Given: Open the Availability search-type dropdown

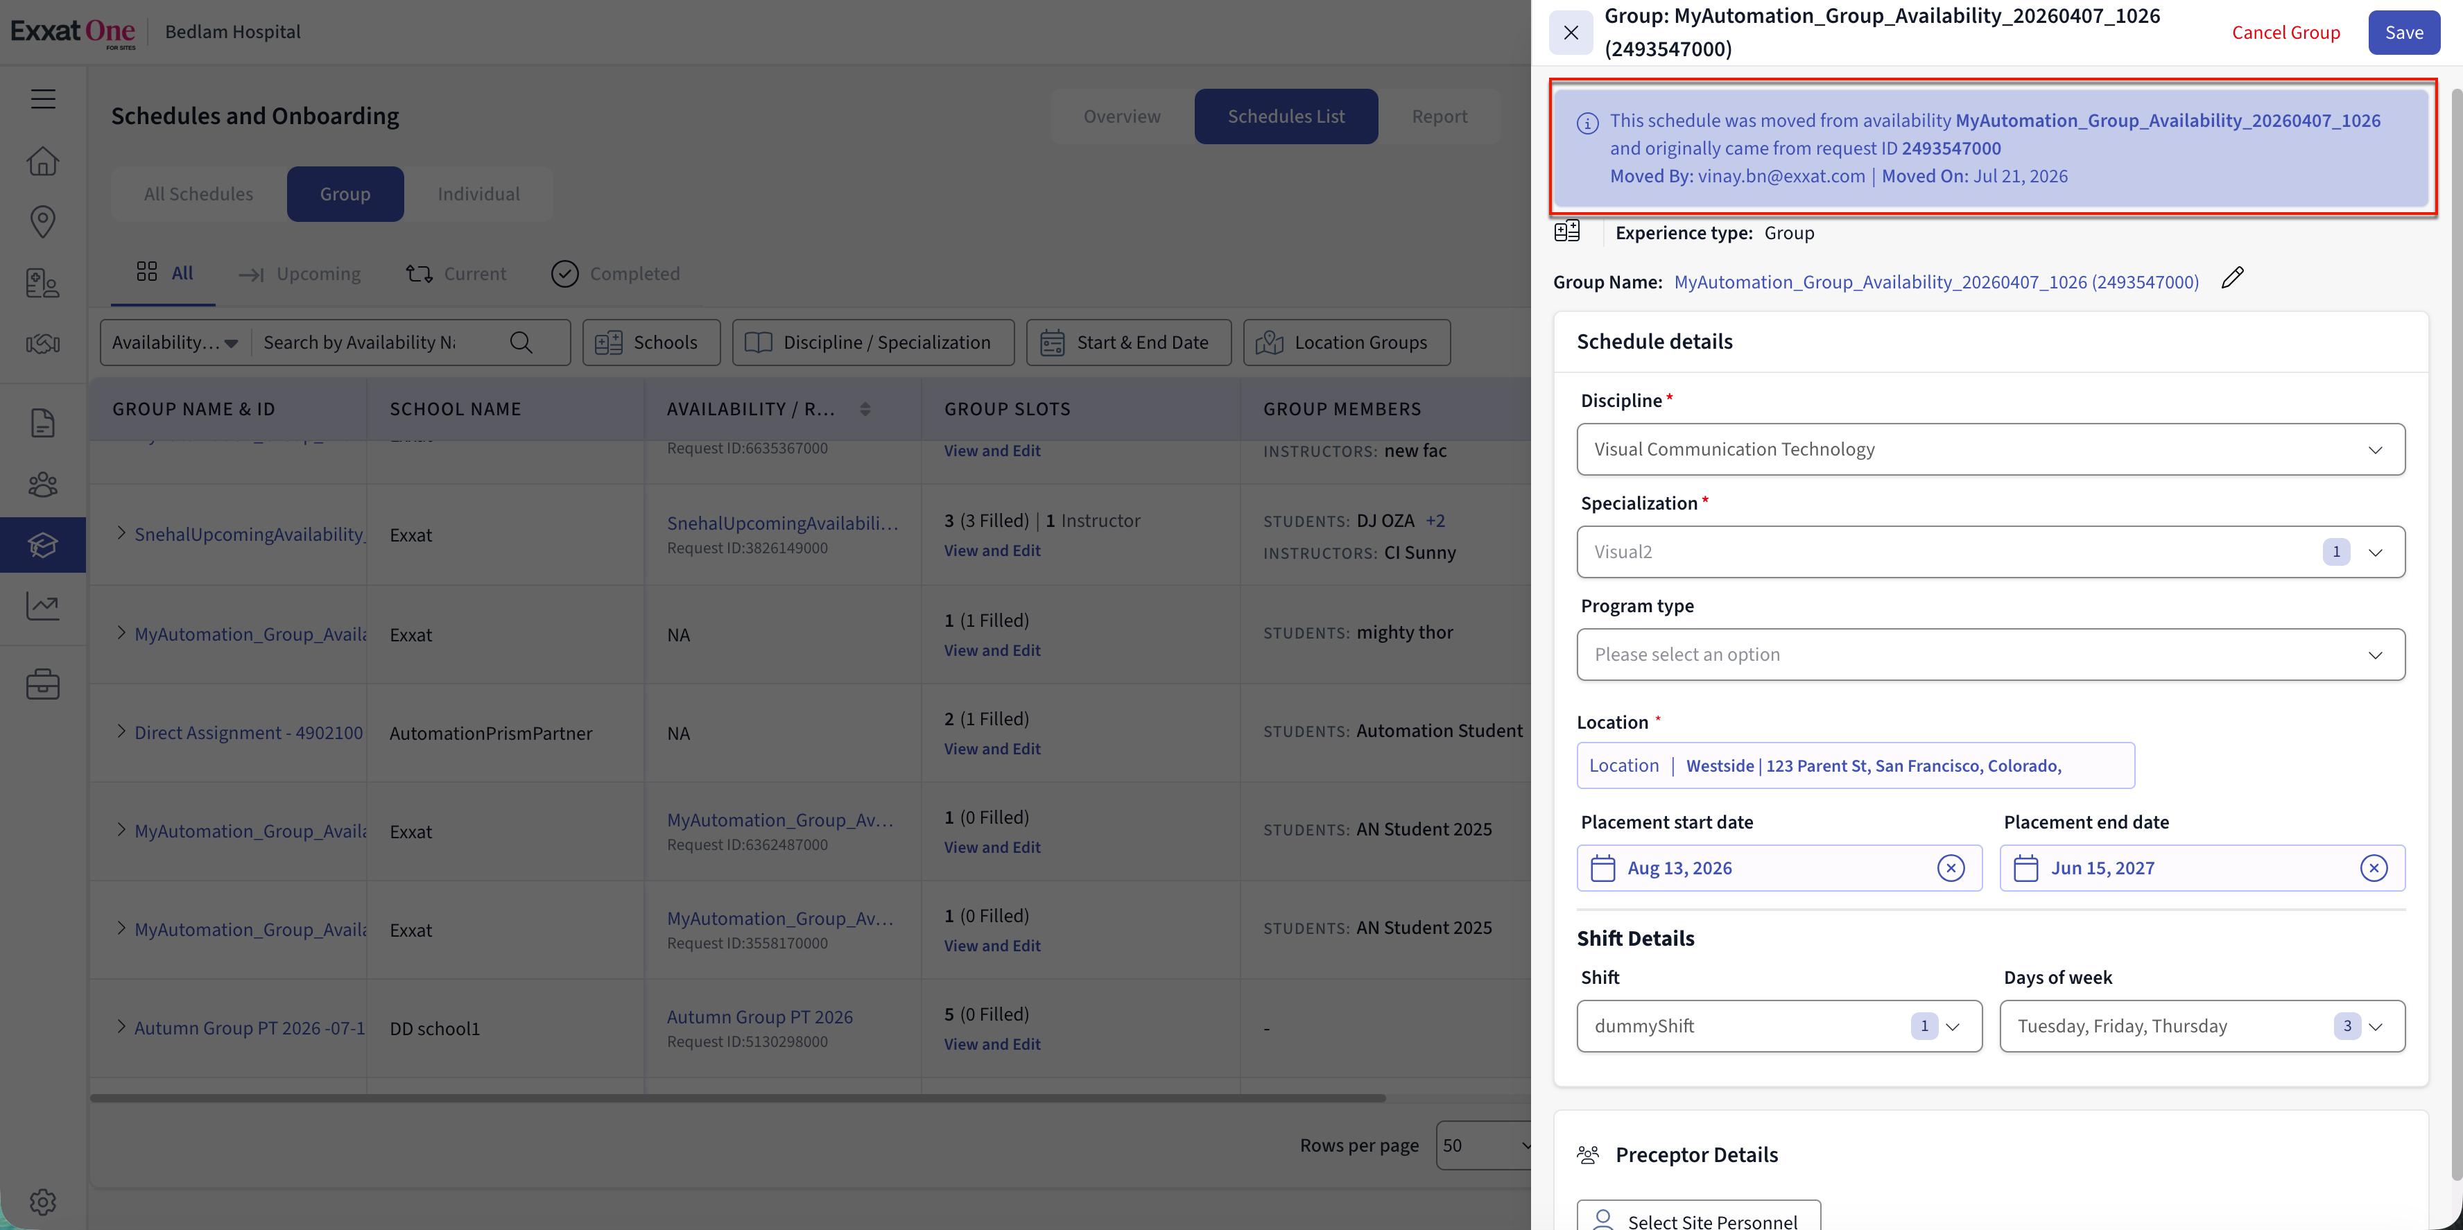Looking at the screenshot, I should 175,342.
